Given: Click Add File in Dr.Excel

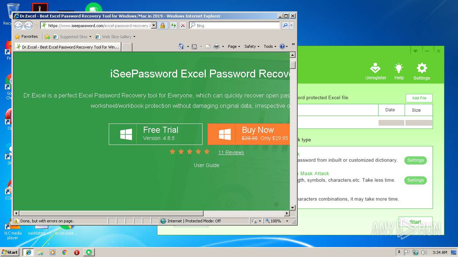Looking at the screenshot, I should point(419,98).
